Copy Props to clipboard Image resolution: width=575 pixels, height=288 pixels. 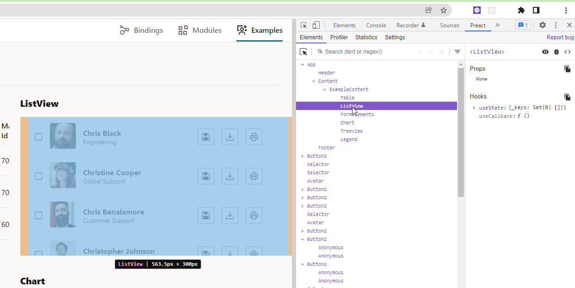568,69
